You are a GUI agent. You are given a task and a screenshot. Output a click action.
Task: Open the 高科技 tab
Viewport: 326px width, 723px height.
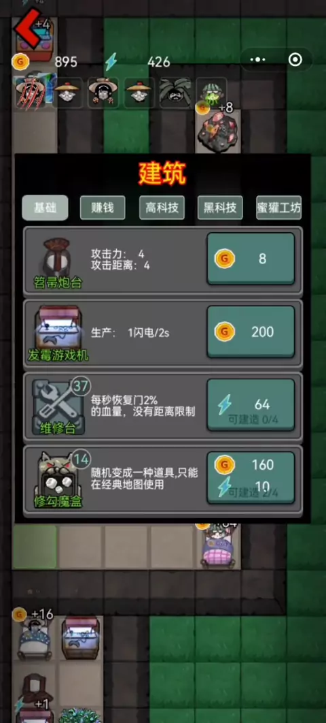[162, 208]
